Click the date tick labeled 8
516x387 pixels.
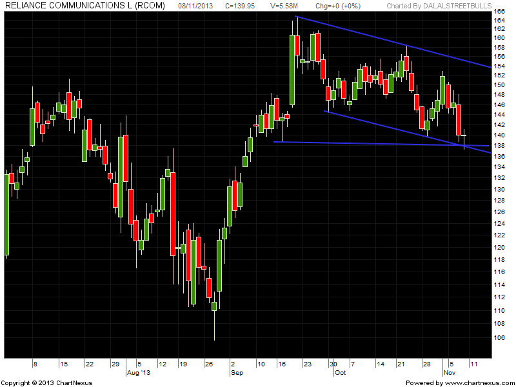pos(35,364)
